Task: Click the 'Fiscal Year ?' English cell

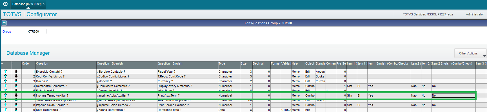Action: pos(188,72)
